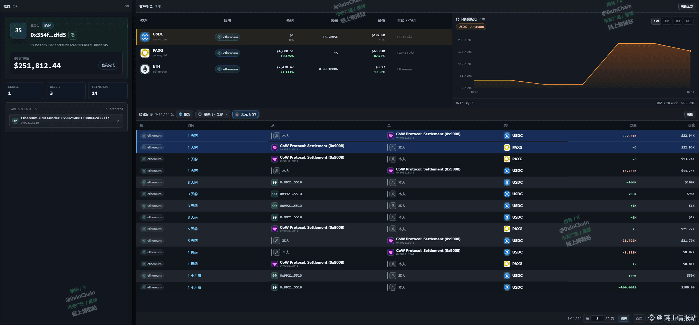This screenshot has height=325, width=699.
Task: Switch chart range to ALL
Action: click(x=688, y=21)
